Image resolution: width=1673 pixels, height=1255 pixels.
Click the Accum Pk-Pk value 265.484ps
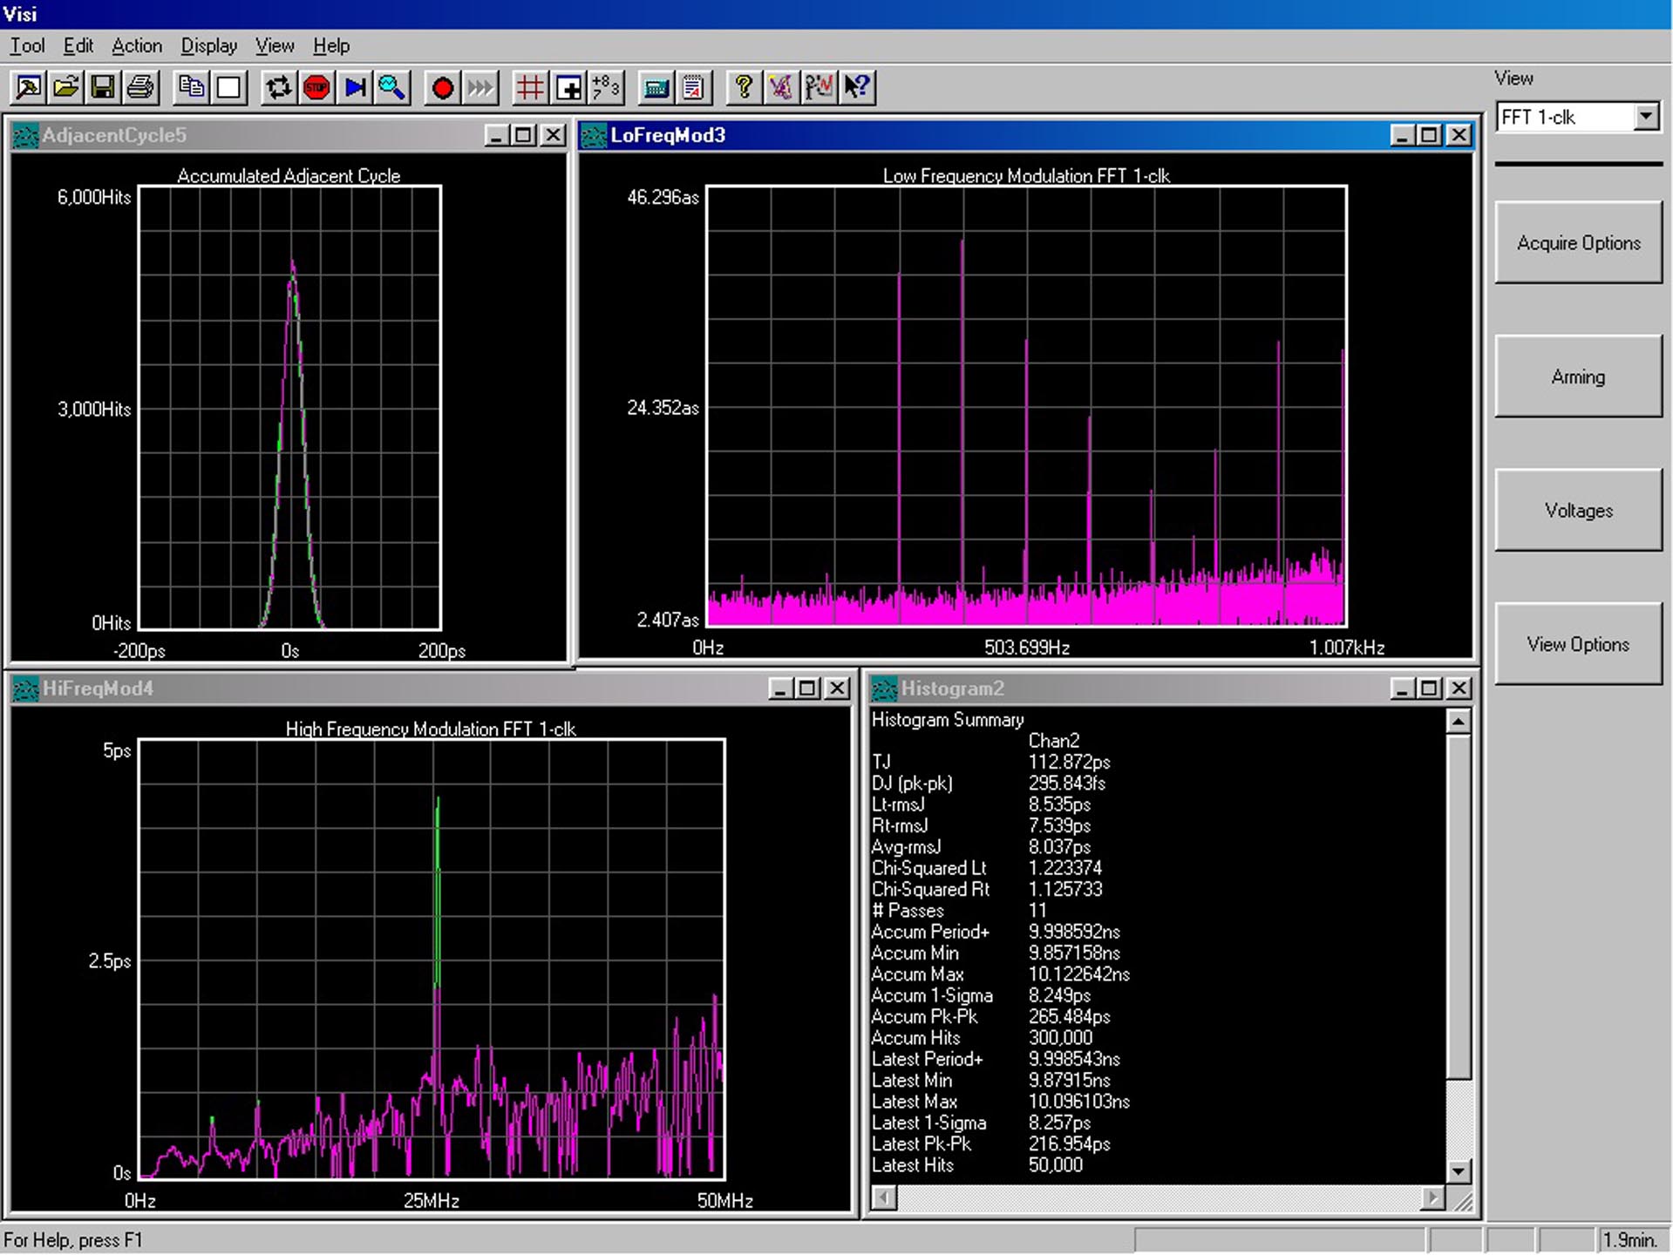1070,1016
